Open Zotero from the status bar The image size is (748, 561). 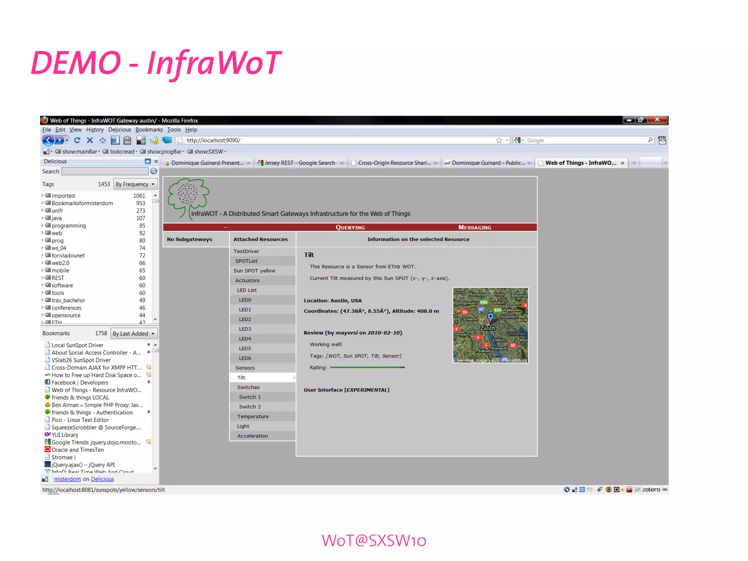coord(651,489)
